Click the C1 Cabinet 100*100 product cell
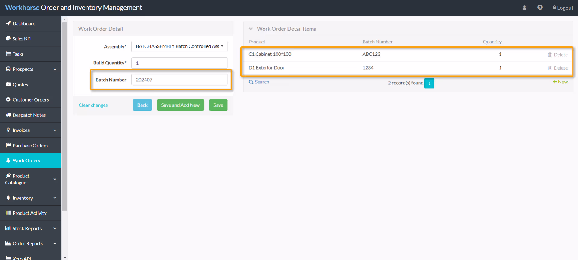 click(x=270, y=54)
